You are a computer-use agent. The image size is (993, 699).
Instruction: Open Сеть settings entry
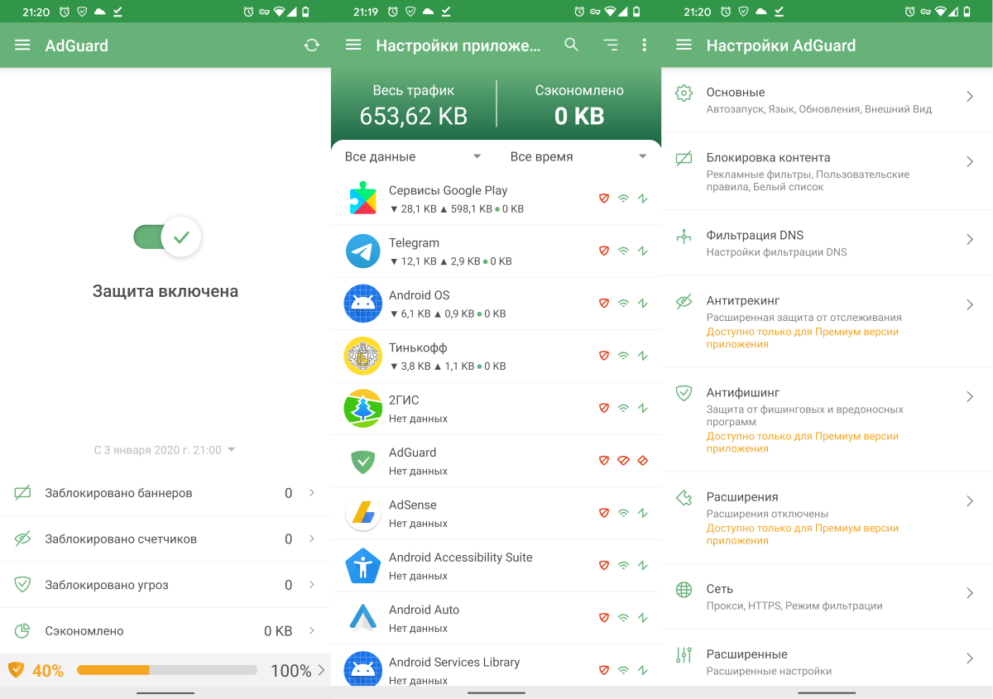coord(827,596)
